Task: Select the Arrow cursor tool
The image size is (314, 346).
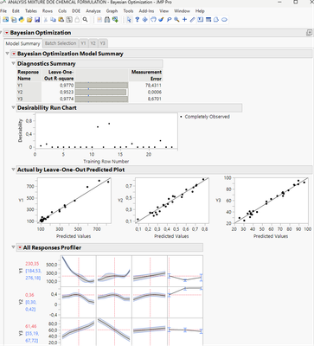Action: [x=129, y=20]
